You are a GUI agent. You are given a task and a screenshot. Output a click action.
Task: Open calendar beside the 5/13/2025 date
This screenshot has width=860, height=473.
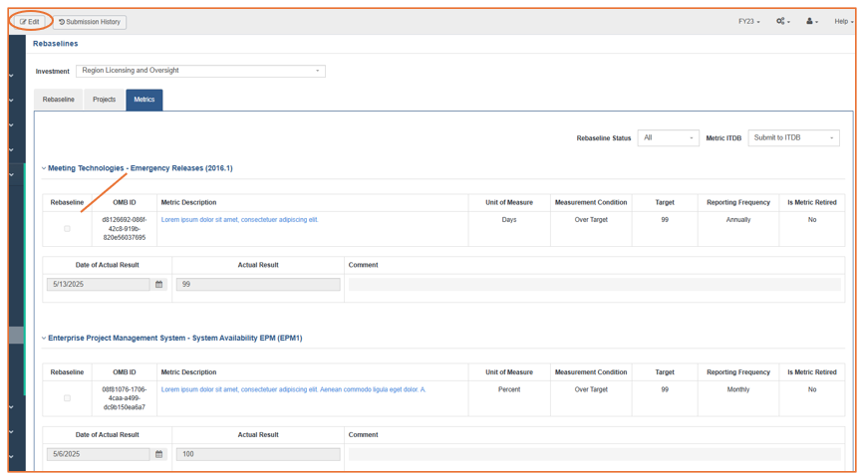pos(159,285)
